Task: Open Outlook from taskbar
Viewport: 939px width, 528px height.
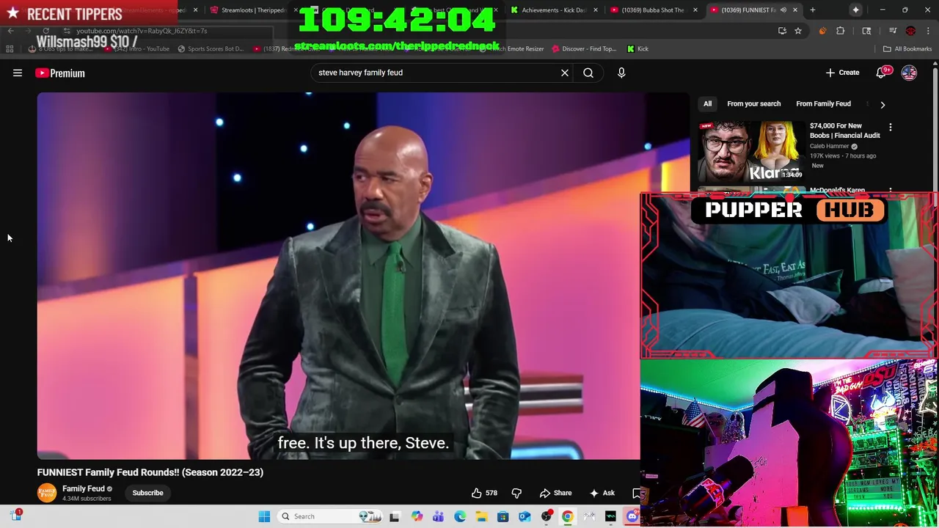Action: pyautogui.click(x=525, y=516)
